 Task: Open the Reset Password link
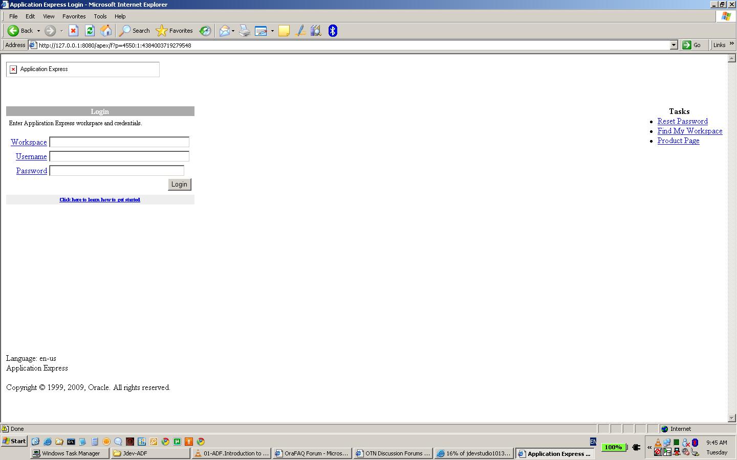[x=683, y=121]
